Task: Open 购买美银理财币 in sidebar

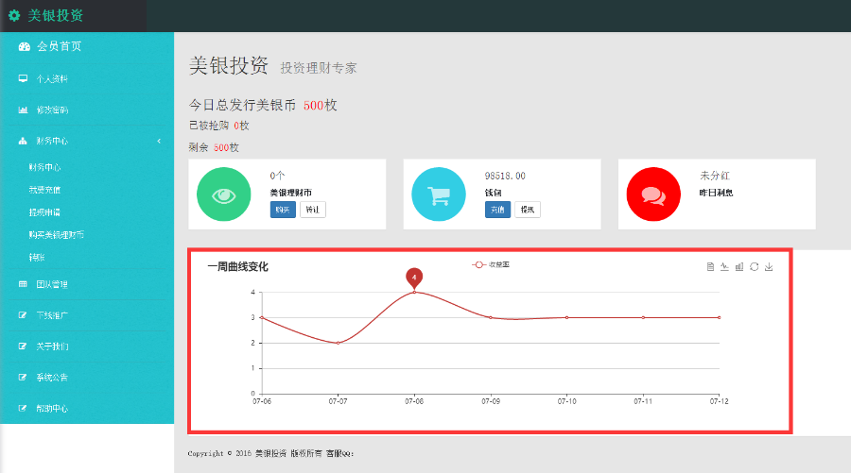Action: pyautogui.click(x=57, y=234)
